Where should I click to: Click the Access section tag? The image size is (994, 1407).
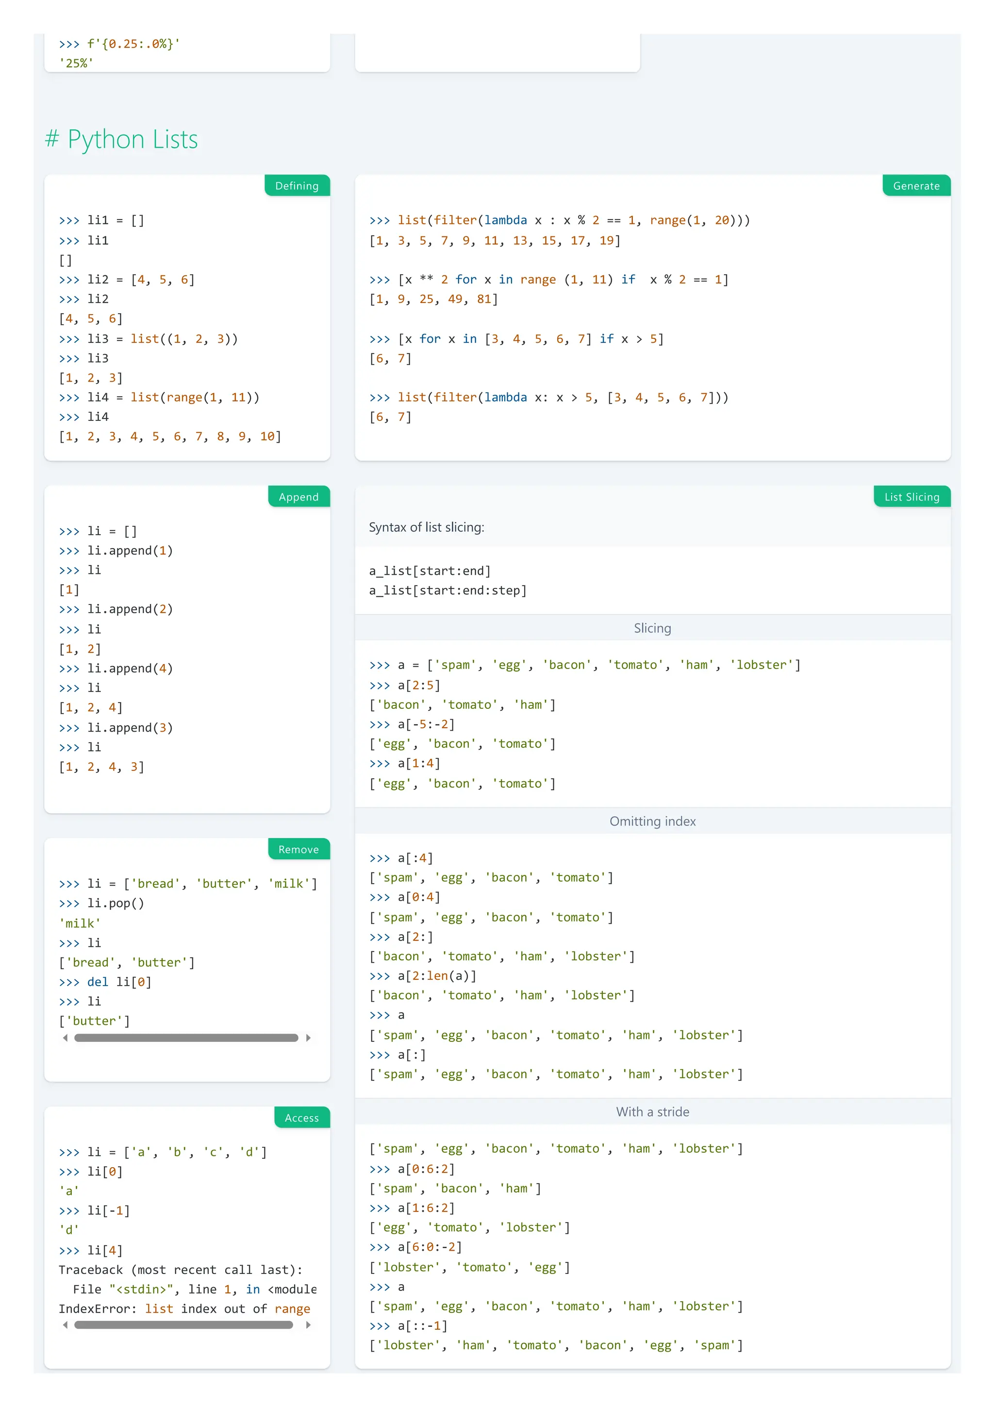coord(301,1117)
